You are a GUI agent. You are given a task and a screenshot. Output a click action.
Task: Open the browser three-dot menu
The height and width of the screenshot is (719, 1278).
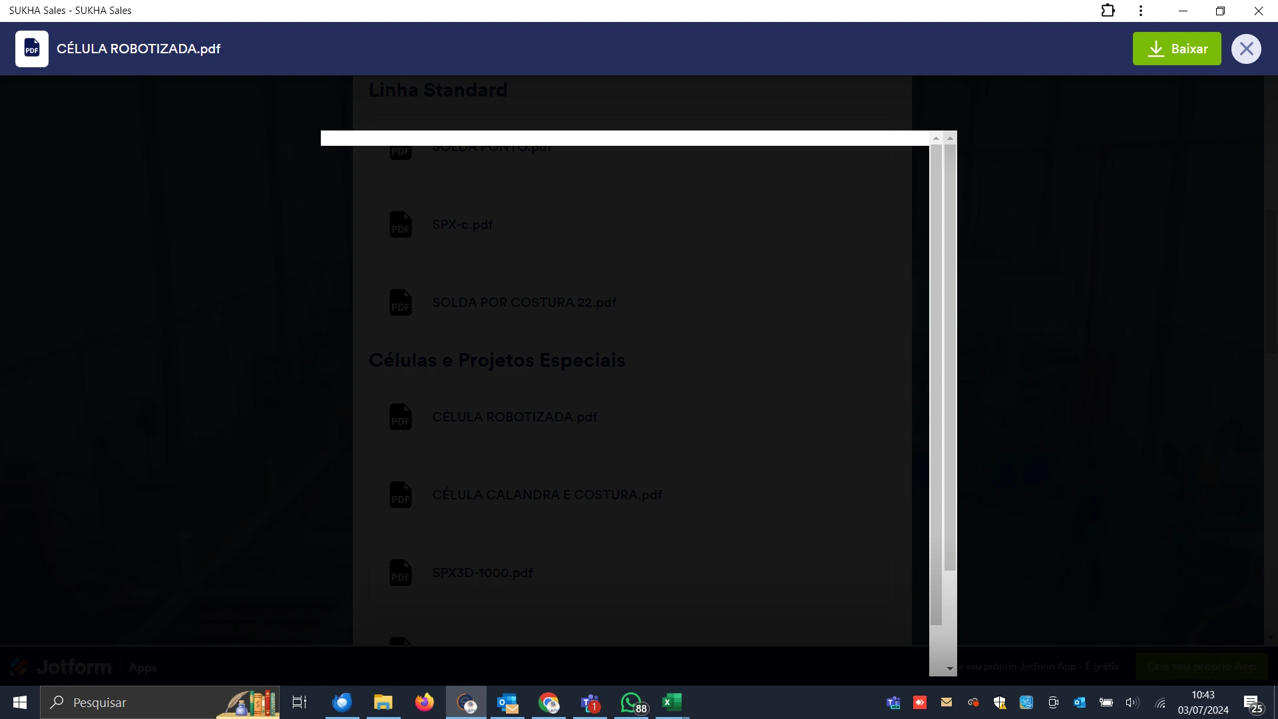(1141, 11)
